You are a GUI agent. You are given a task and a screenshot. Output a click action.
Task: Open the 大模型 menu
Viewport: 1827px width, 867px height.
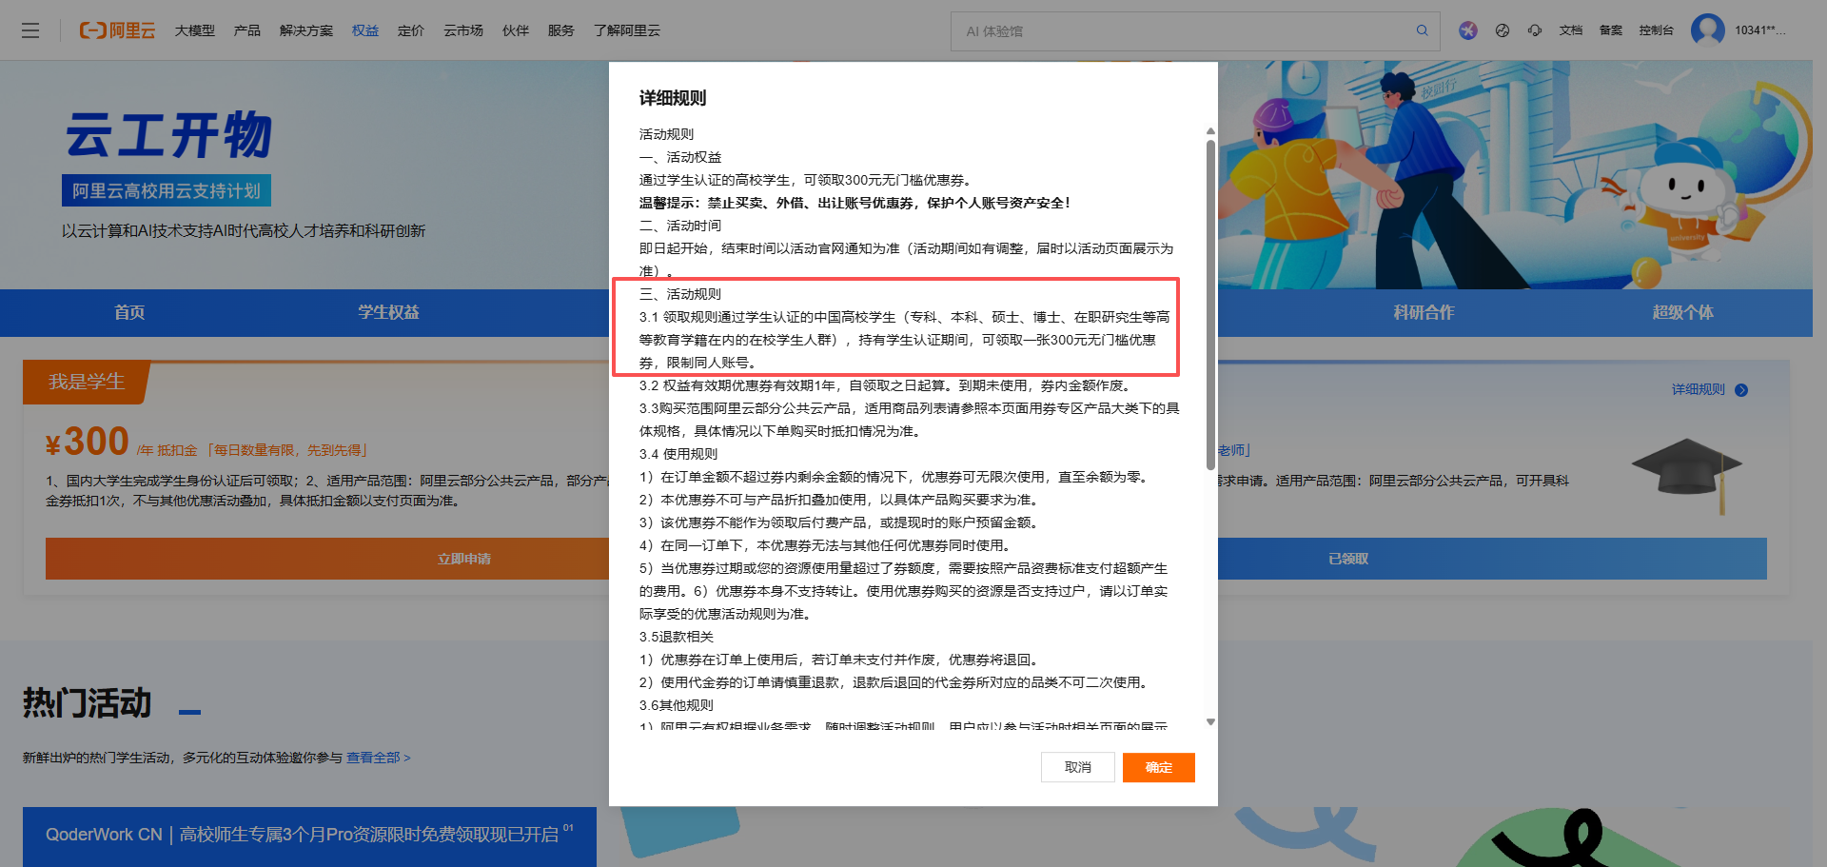point(195,30)
